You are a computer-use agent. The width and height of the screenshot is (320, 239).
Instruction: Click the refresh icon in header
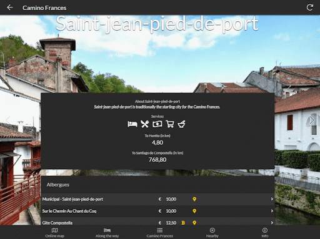tap(310, 7)
